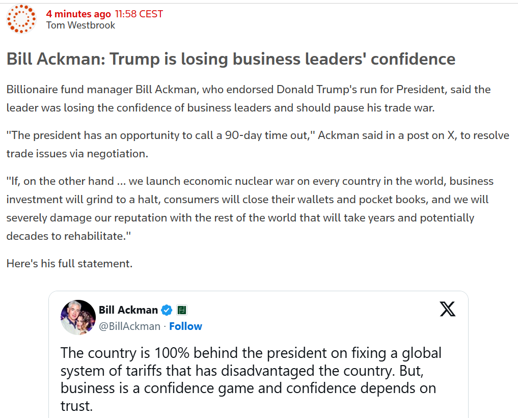This screenshot has width=518, height=418.
Task: Open Bill Ackman's profile picture
Action: [78, 317]
